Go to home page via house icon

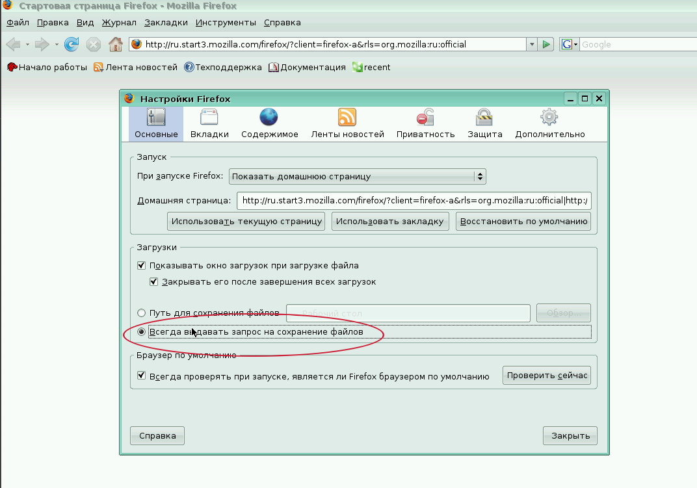pyautogui.click(x=116, y=44)
